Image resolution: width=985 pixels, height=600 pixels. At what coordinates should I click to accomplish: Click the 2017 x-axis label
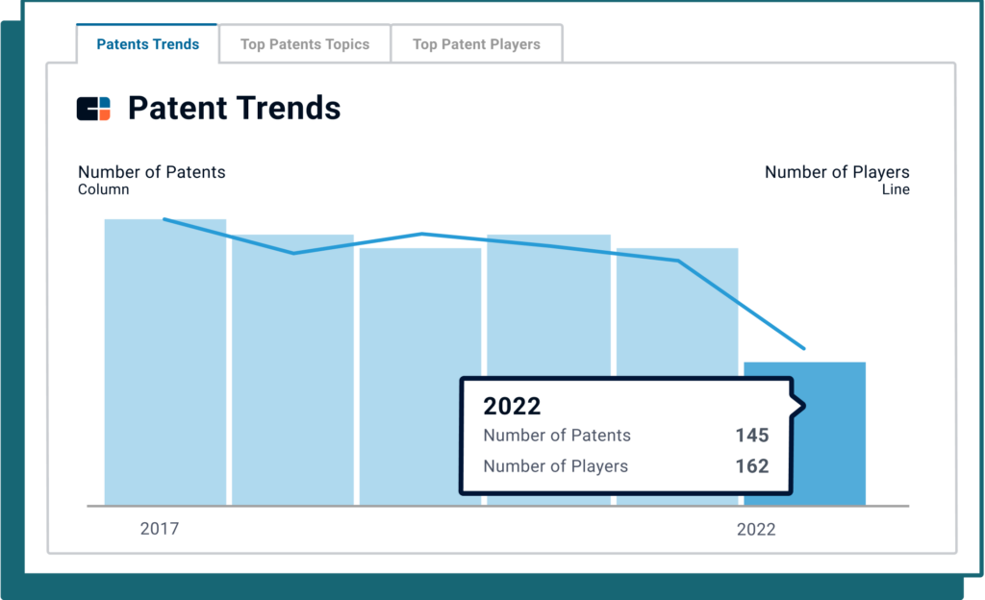point(160,529)
